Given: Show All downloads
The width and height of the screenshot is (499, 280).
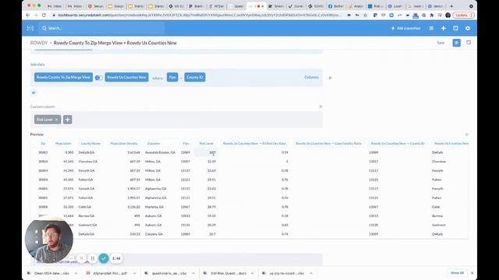Looking at the screenshot, I should point(457,273).
